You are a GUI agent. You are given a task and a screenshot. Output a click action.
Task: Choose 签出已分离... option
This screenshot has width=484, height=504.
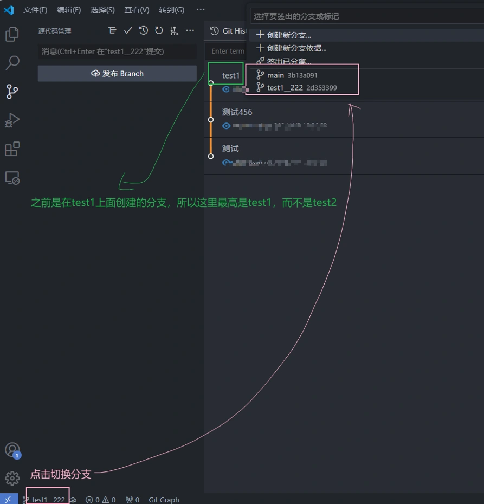coord(366,61)
